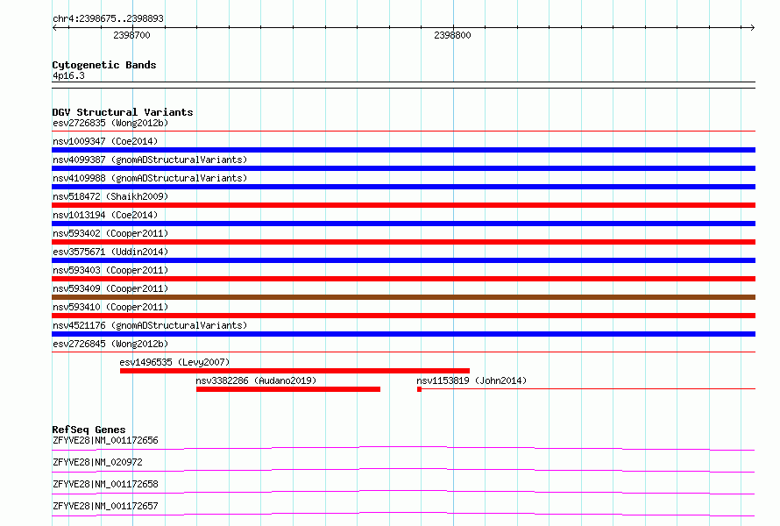Click the 2398700 ruler position label
Viewport: 780px width, 526px height.
(x=131, y=35)
